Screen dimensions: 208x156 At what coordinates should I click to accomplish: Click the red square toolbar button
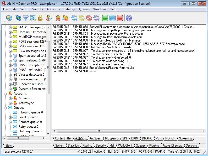(x=120, y=18)
